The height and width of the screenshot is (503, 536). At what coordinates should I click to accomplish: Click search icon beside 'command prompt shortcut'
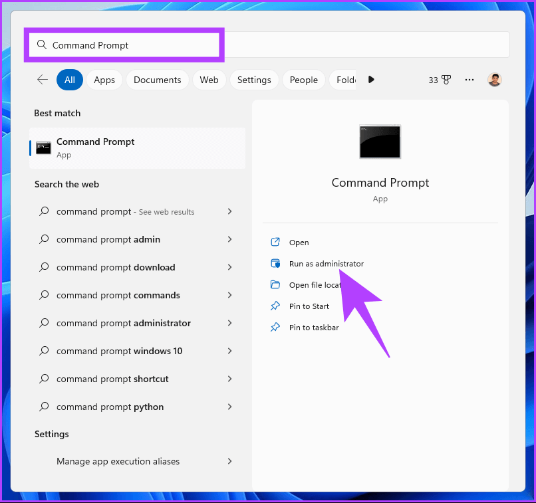[x=44, y=379]
